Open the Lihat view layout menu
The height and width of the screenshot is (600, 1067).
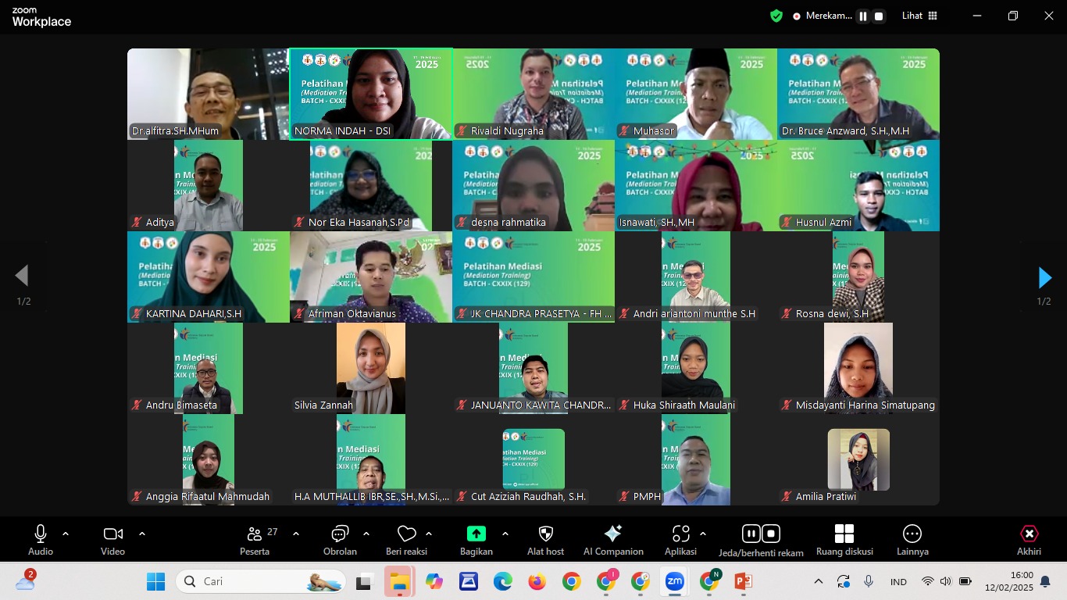pyautogui.click(x=919, y=16)
